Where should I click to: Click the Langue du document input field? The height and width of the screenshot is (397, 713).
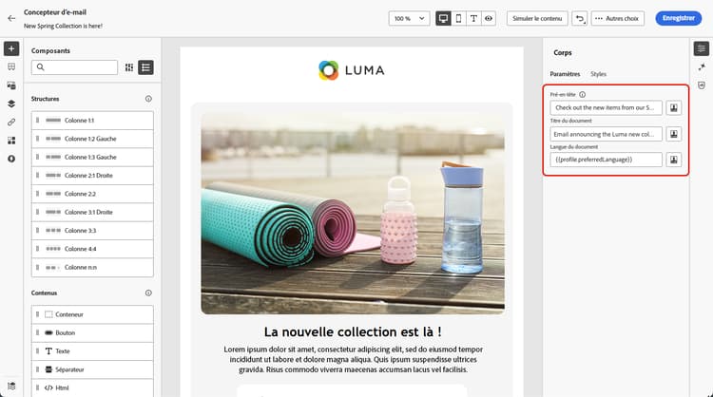606,160
